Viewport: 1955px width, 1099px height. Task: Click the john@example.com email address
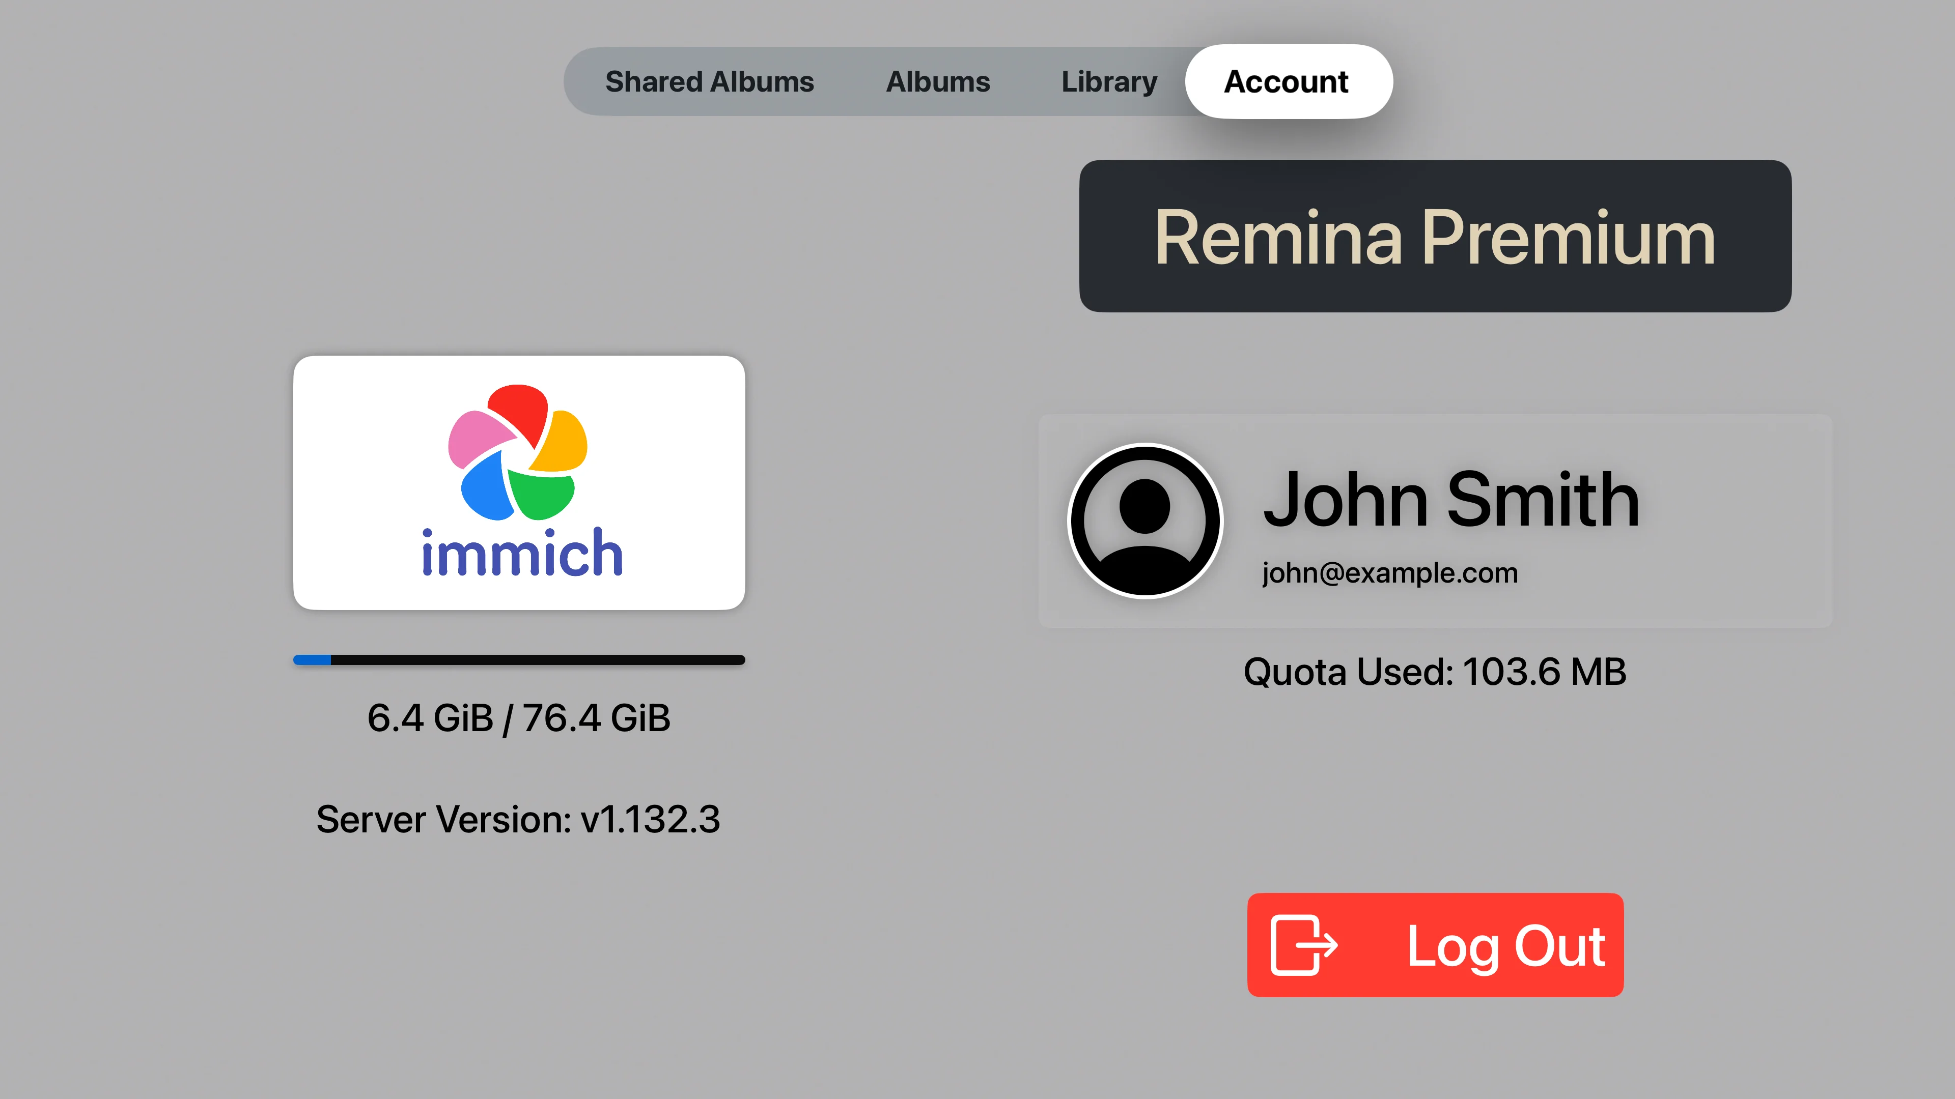(1389, 573)
